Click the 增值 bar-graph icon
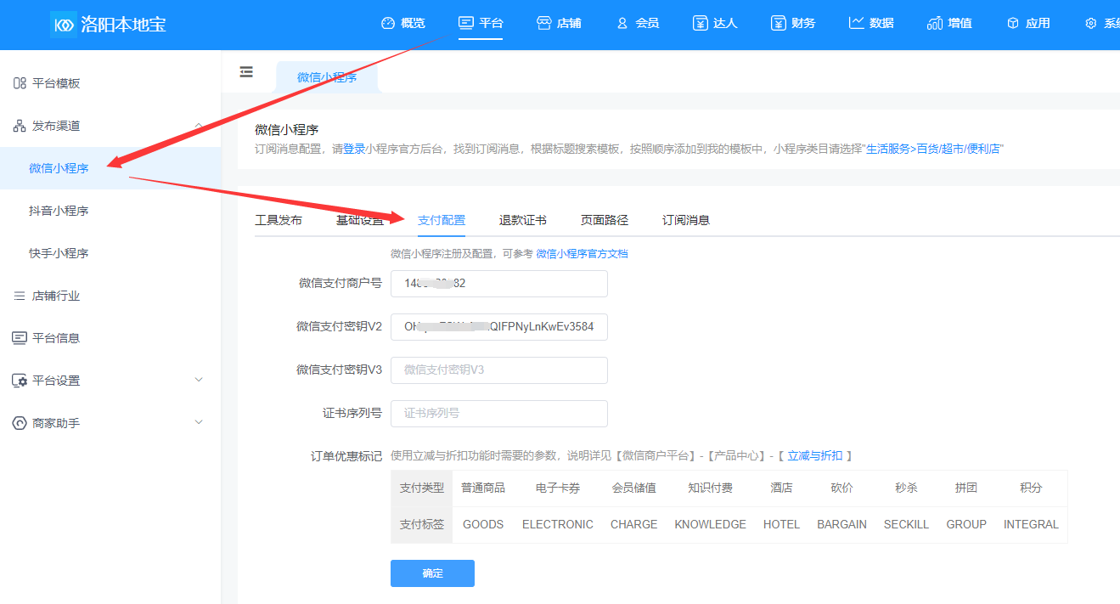 point(935,23)
